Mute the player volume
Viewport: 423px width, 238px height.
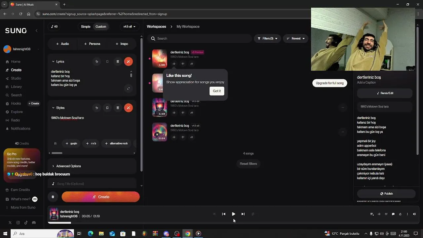pyautogui.click(x=414, y=214)
